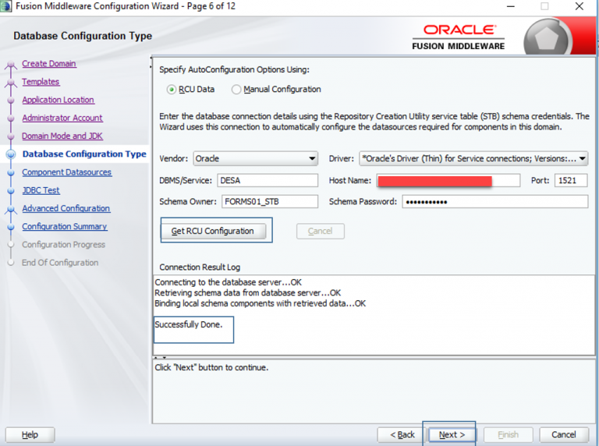
Task: Select the Manual Configuration radio button
Action: tap(236, 90)
